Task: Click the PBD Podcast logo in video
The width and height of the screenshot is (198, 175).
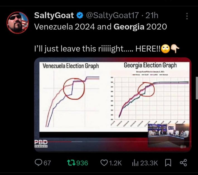Action: click(41, 143)
